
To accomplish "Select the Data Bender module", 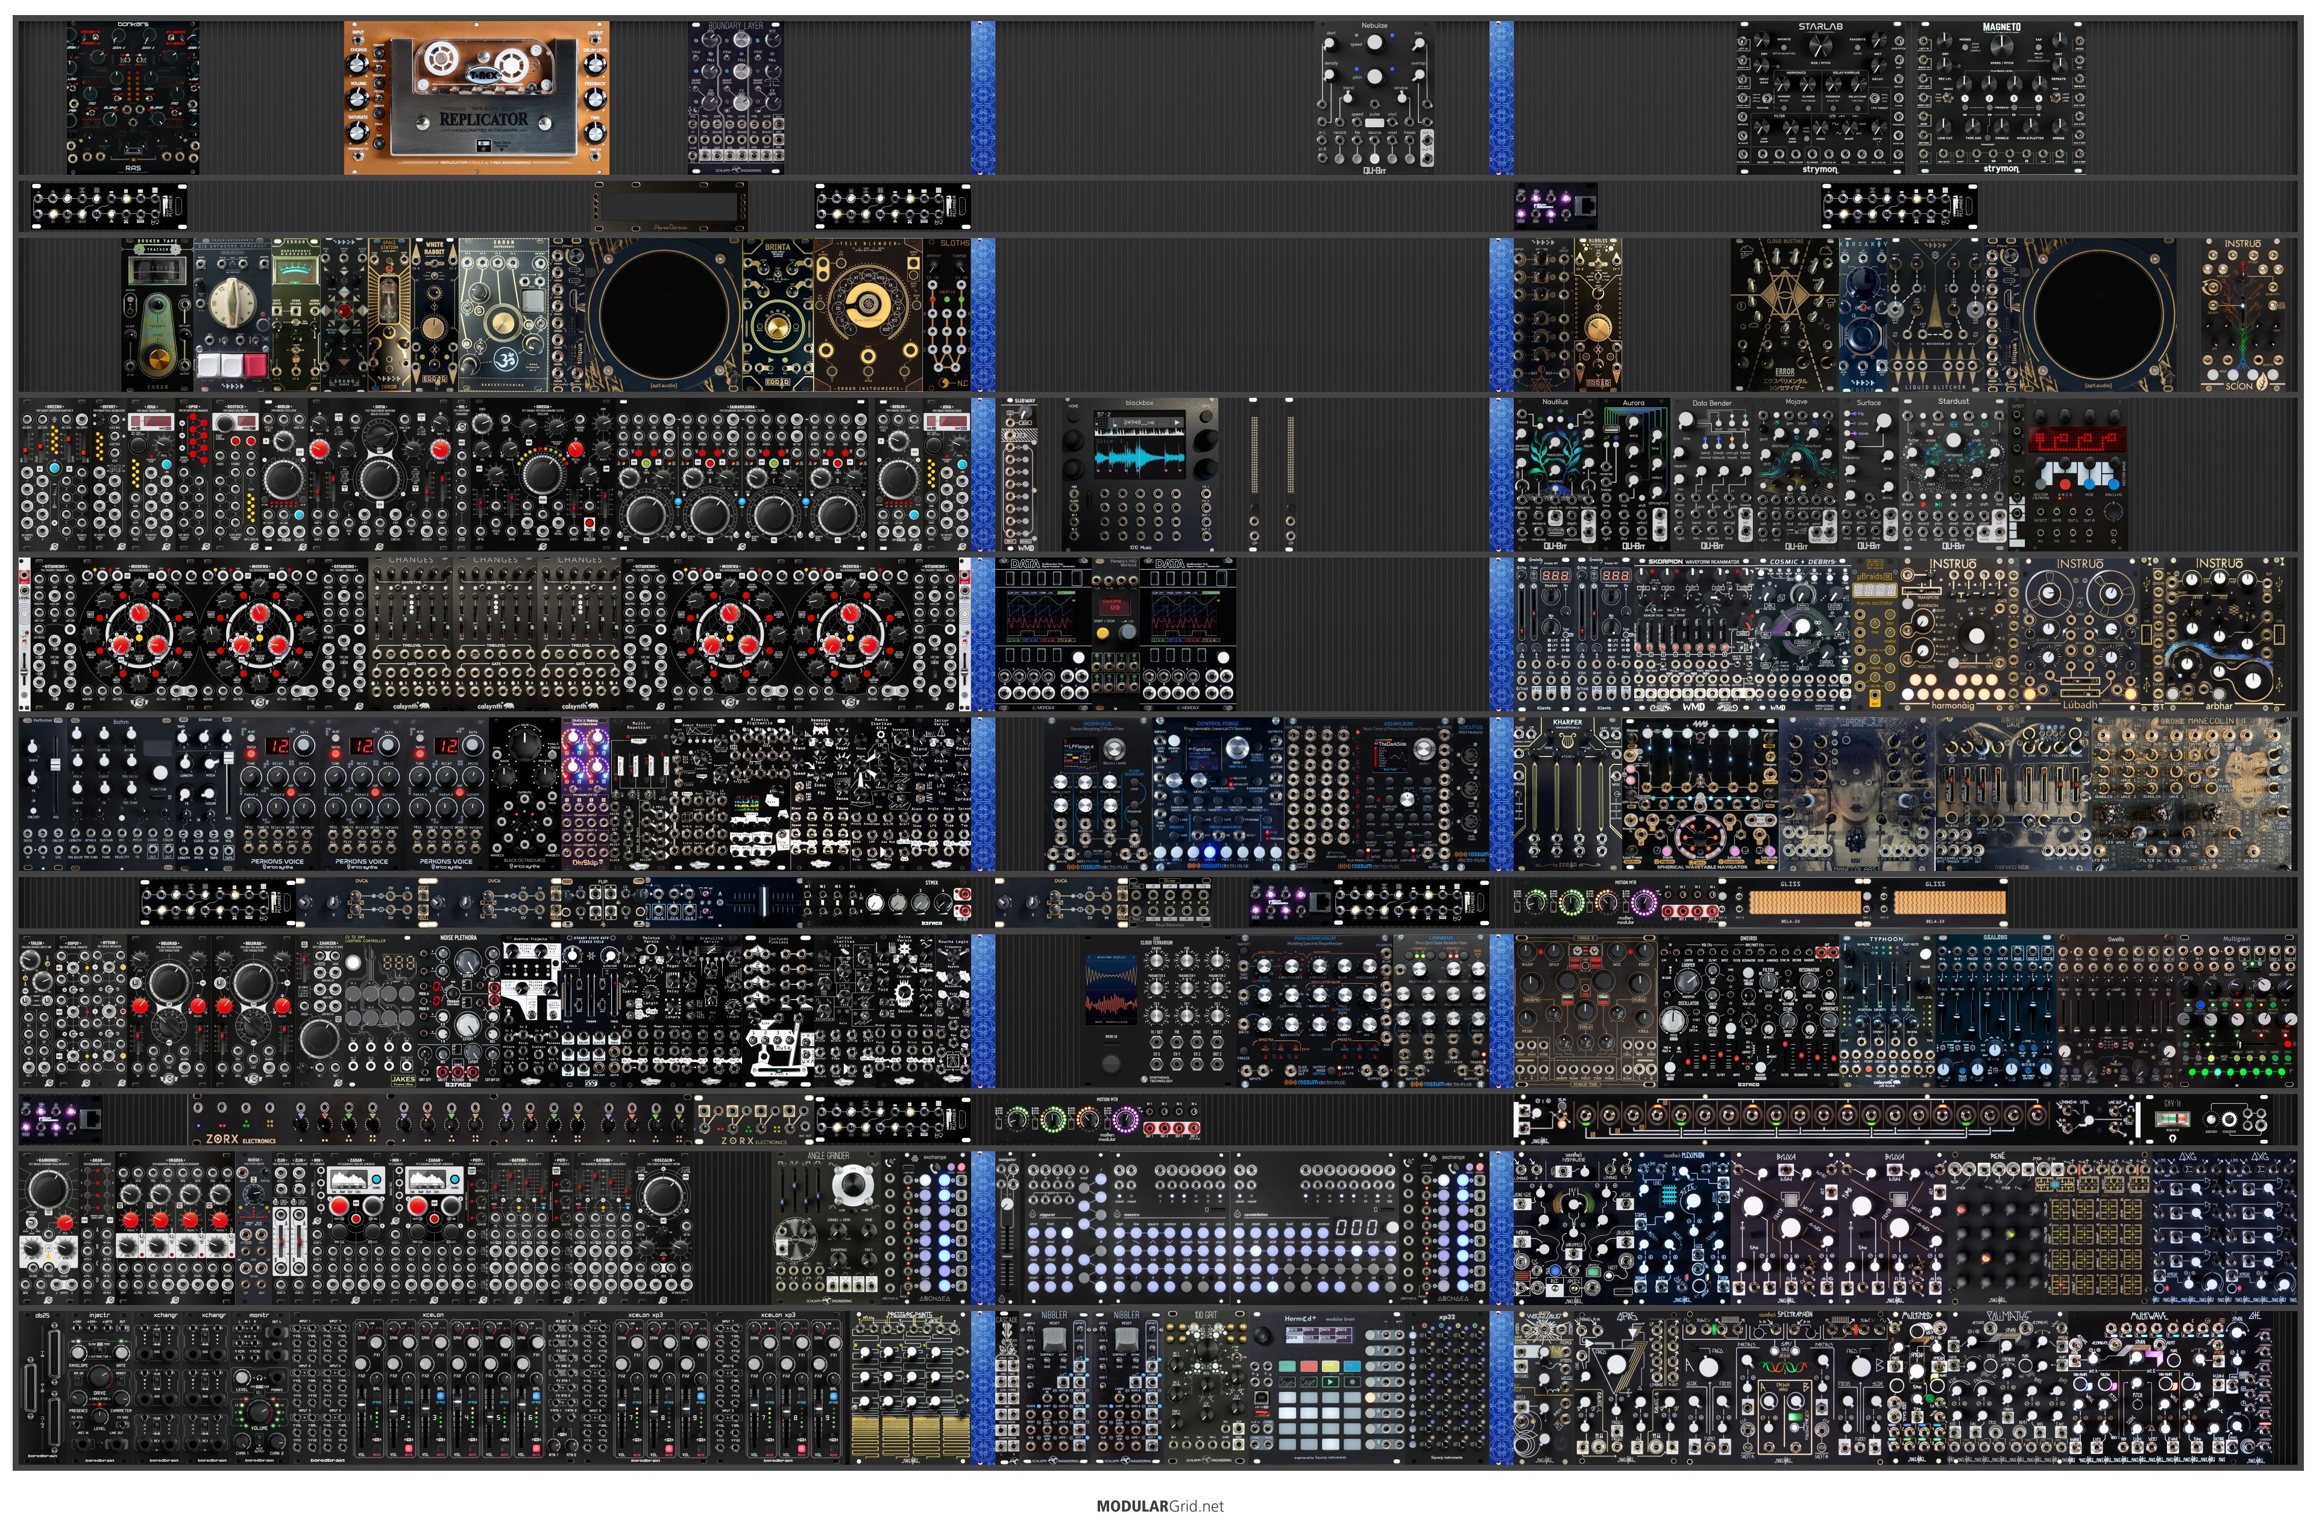I will coord(1713,474).
